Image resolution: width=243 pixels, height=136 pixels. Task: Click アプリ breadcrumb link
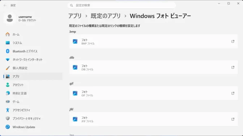(75, 16)
